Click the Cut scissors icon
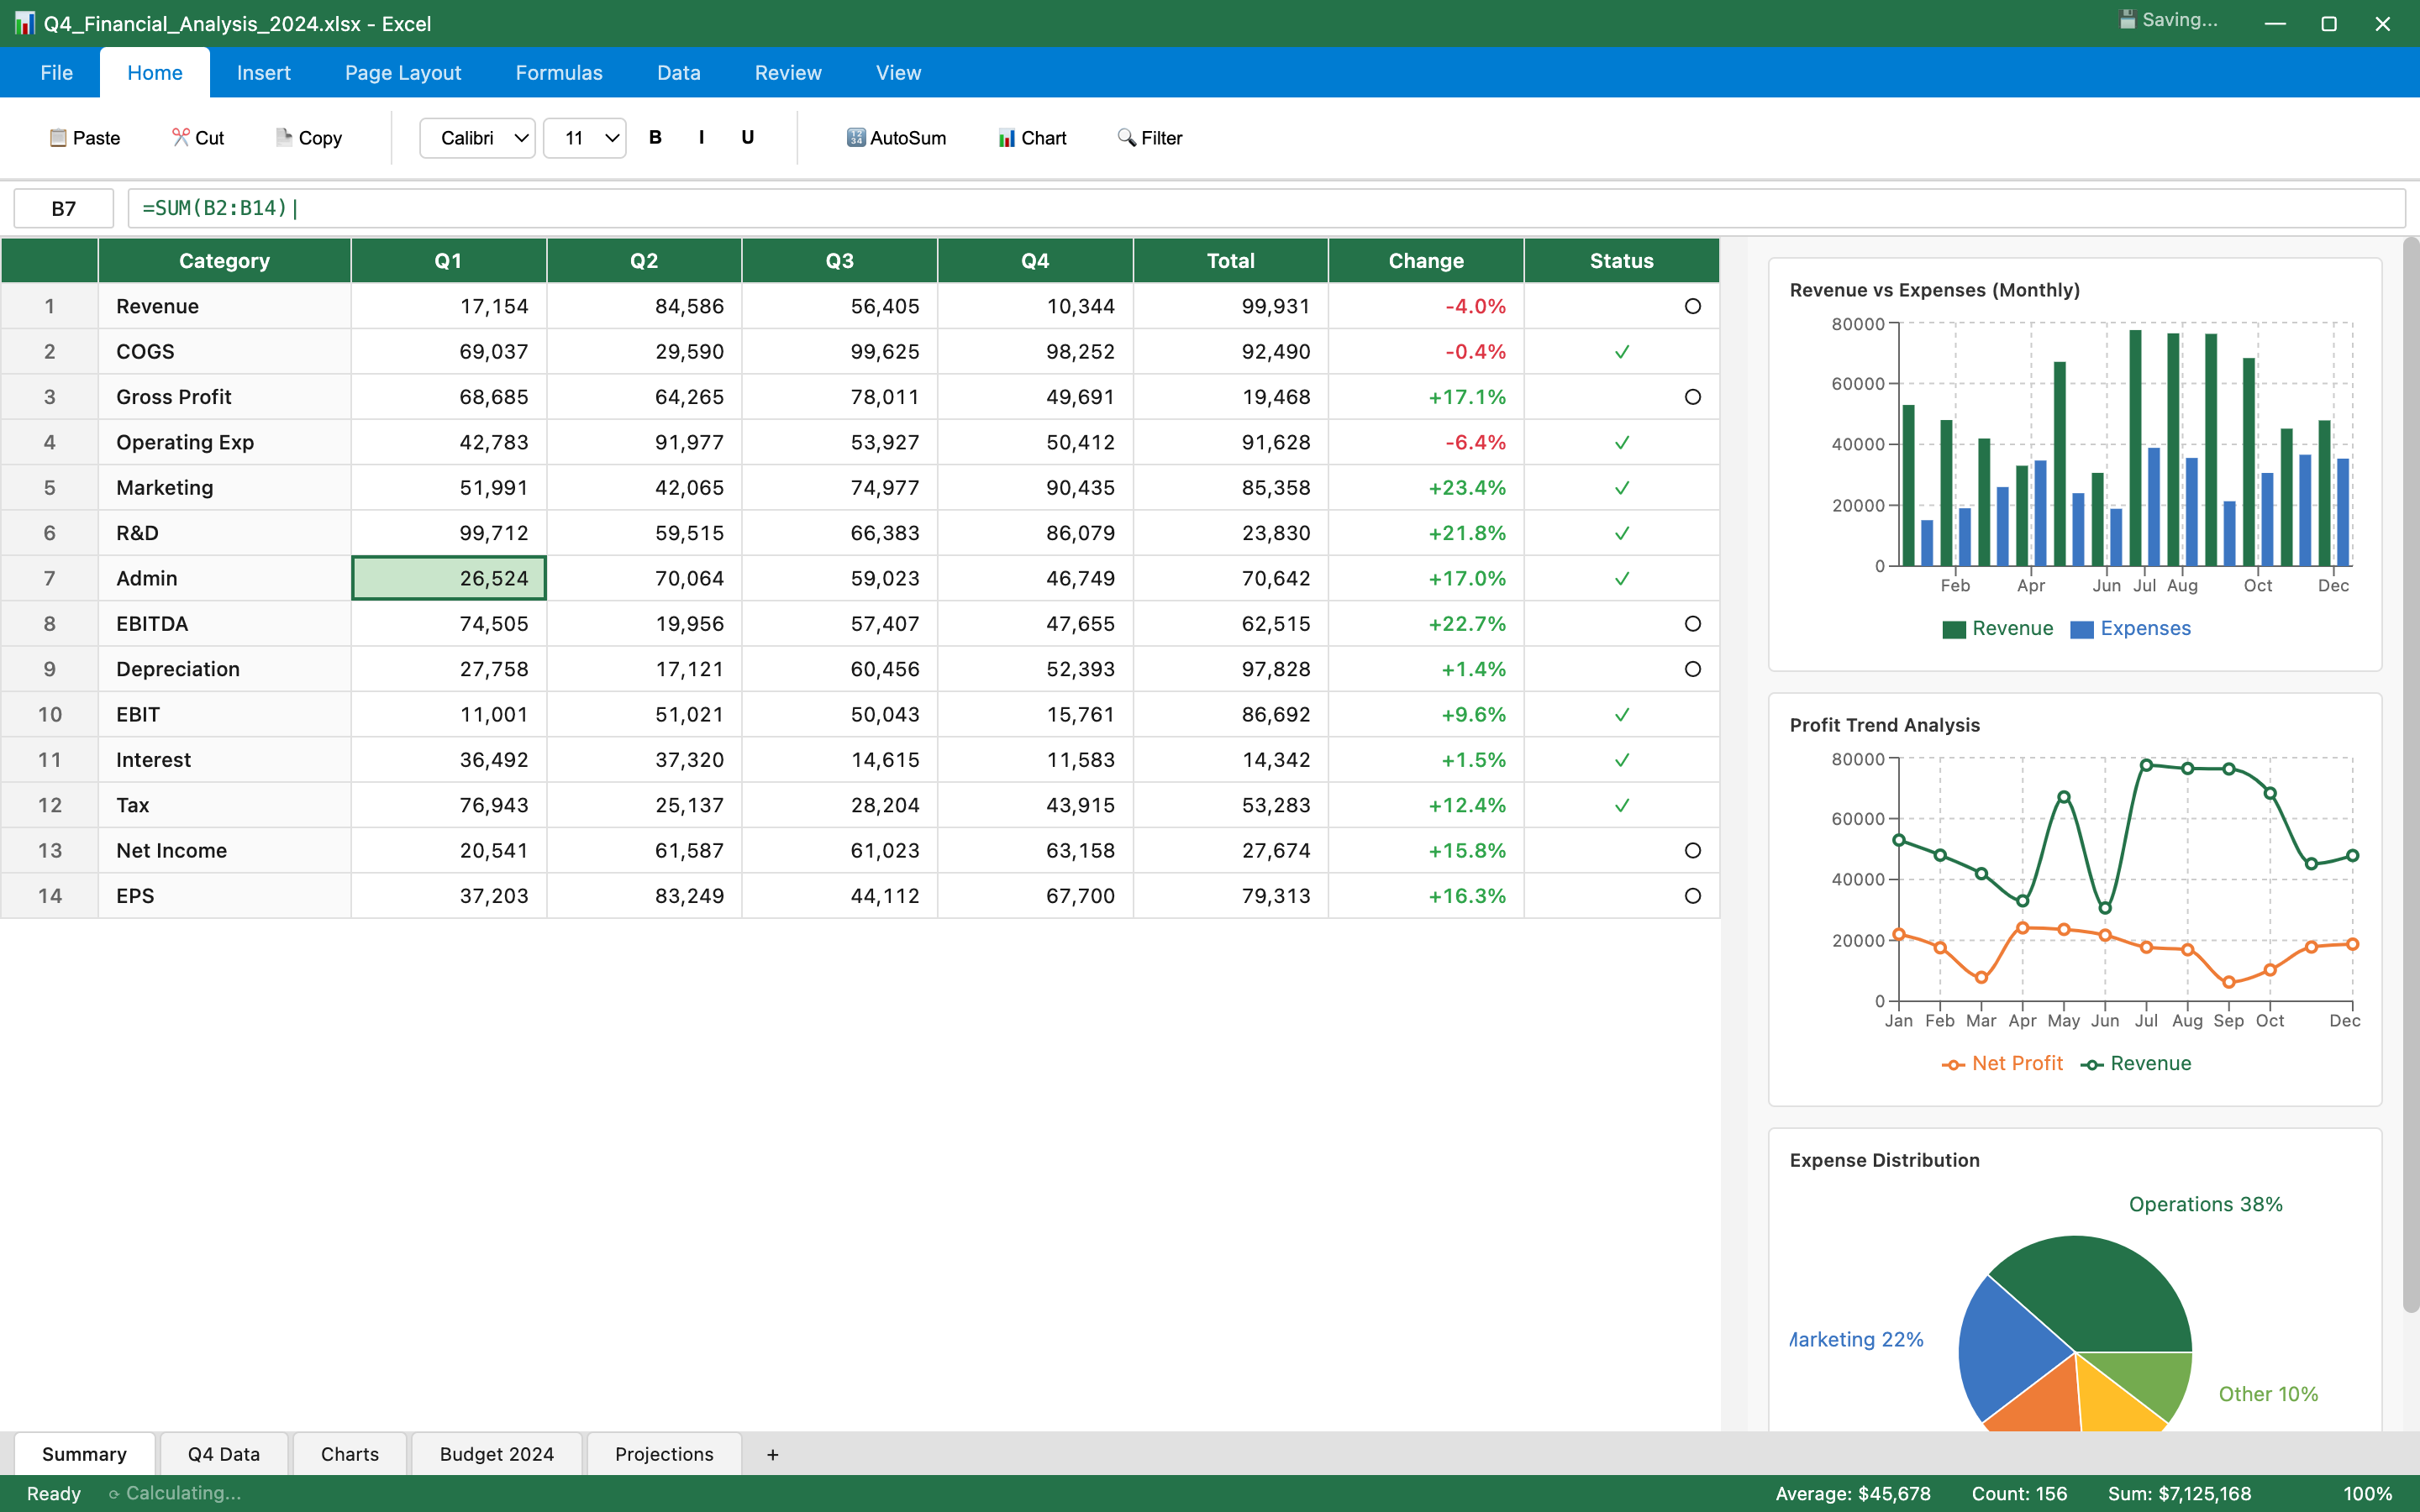The height and width of the screenshot is (1512, 2420). pyautogui.click(x=180, y=138)
